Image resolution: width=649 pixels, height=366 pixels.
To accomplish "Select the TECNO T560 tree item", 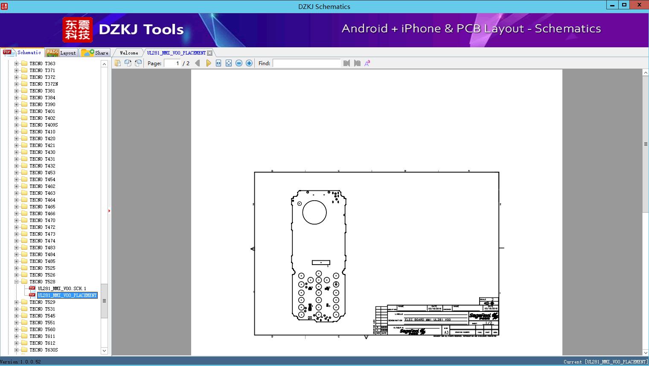I will (42, 329).
